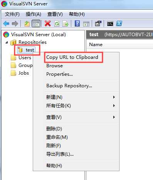Select the Jobs tree node label

tap(24, 73)
